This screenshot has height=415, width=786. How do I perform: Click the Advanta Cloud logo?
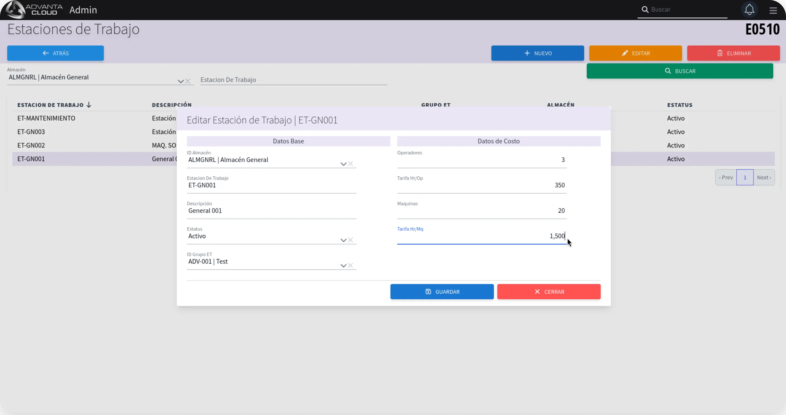(34, 10)
